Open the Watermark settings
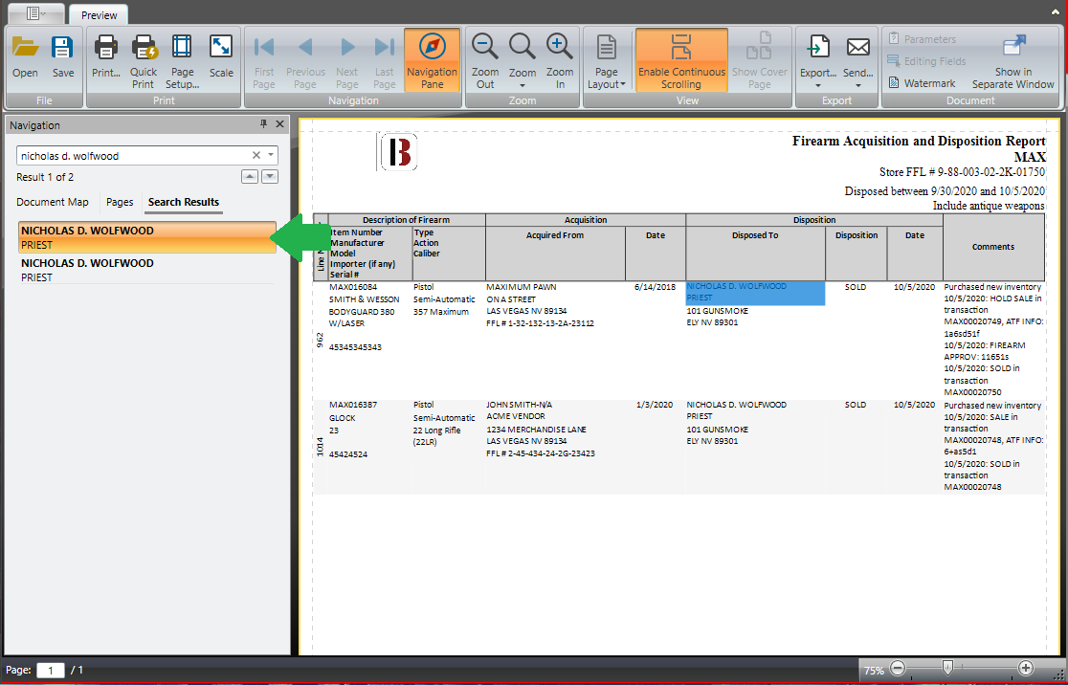This screenshot has height=685, width=1068. 922,83
